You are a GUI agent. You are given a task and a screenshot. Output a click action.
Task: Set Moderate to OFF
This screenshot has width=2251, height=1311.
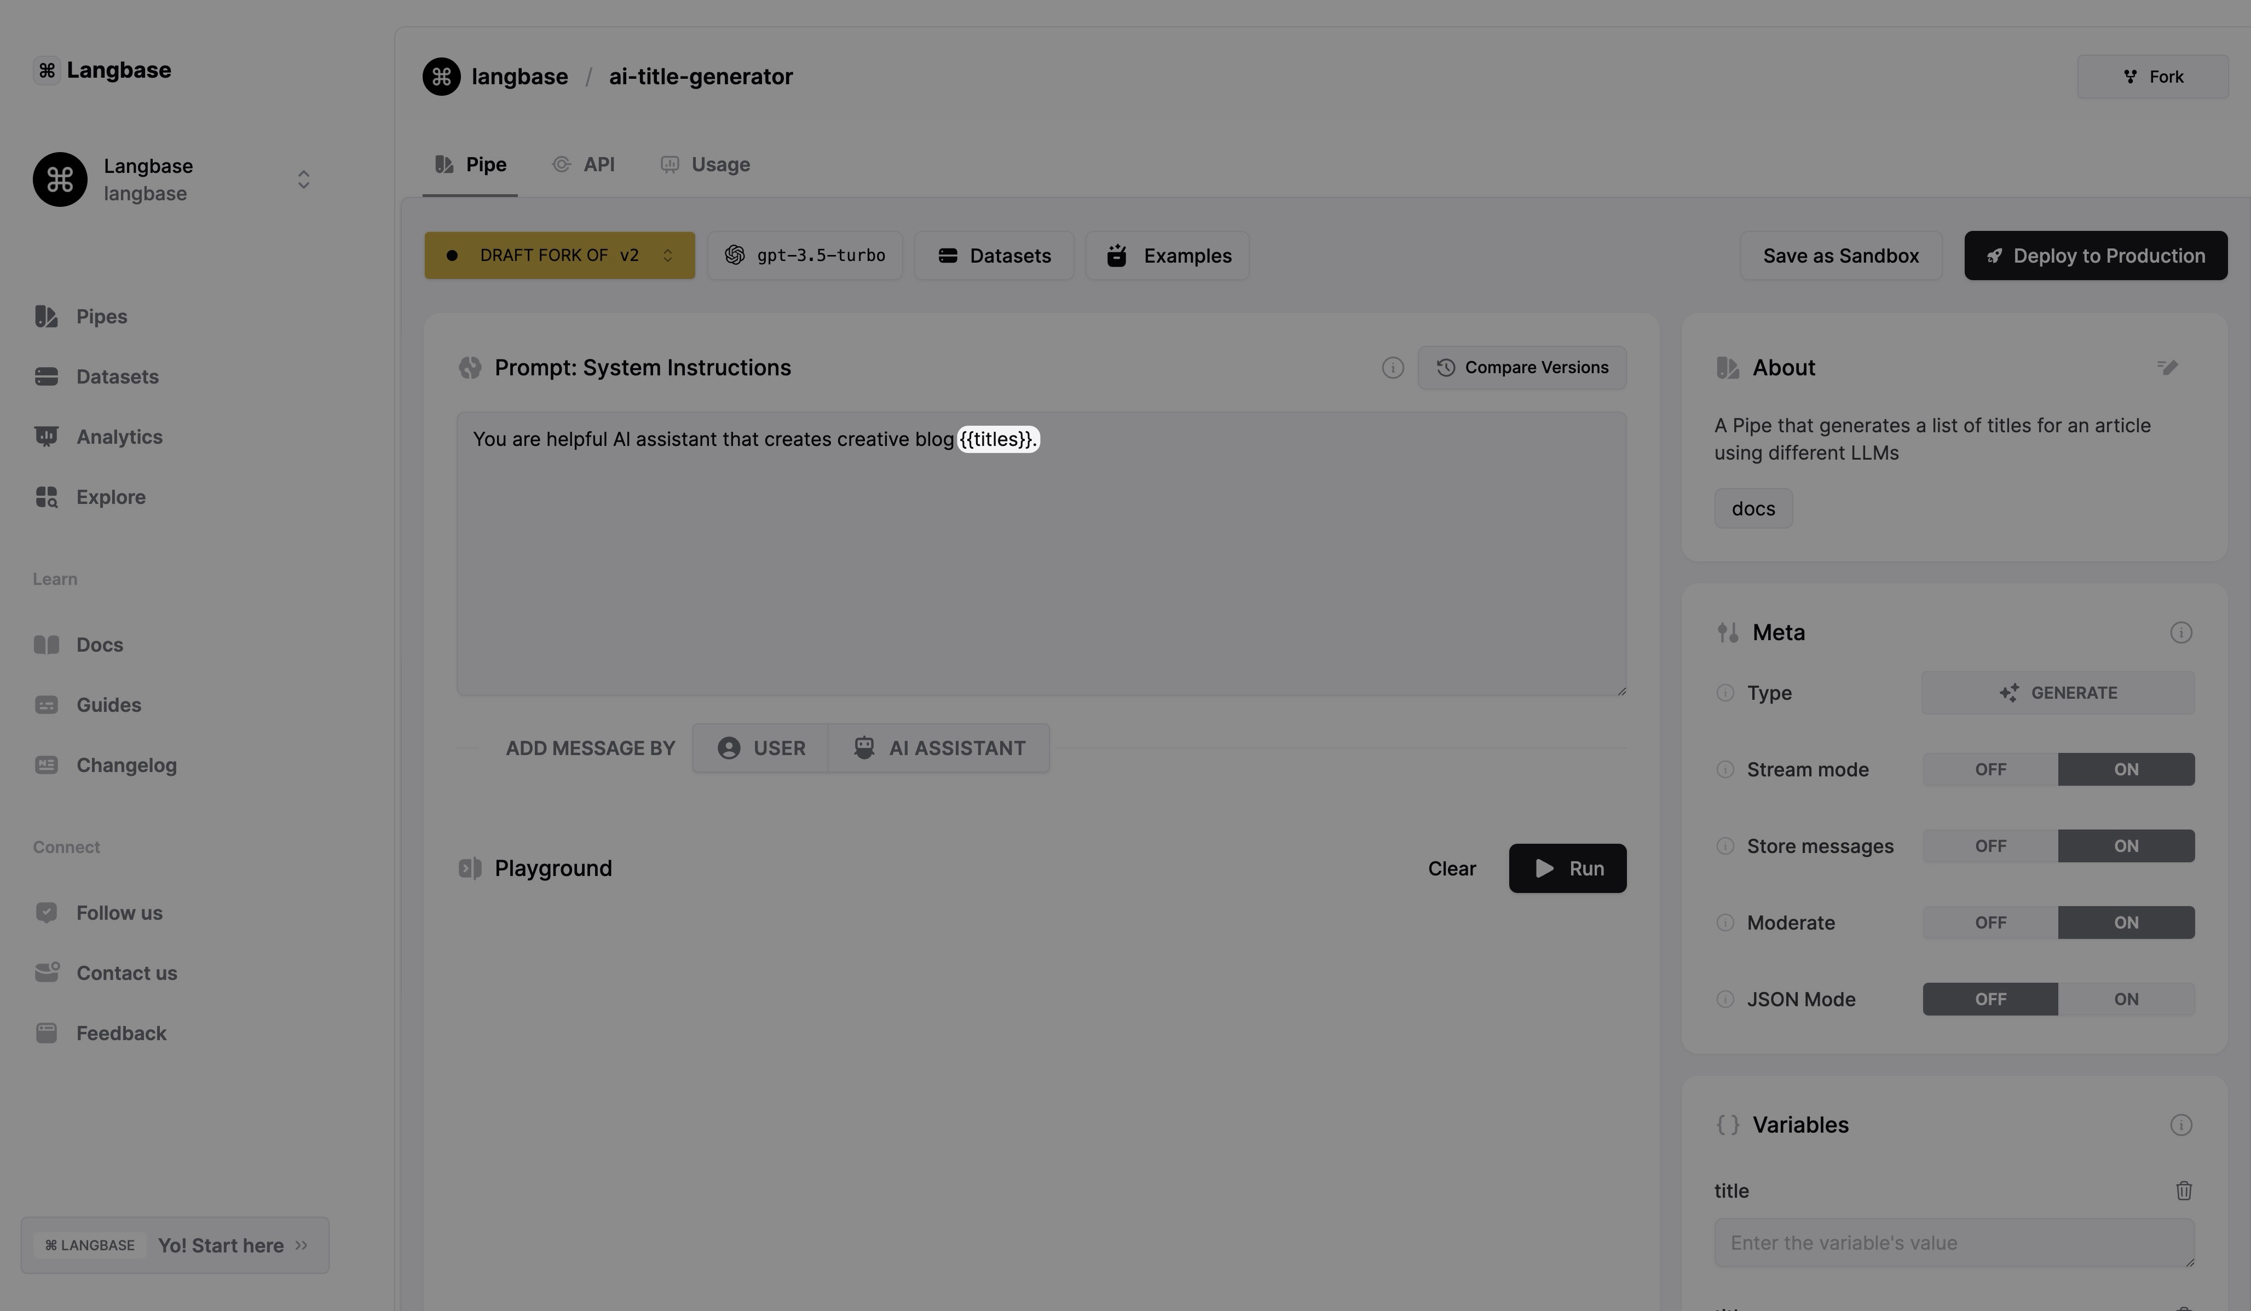click(1989, 923)
